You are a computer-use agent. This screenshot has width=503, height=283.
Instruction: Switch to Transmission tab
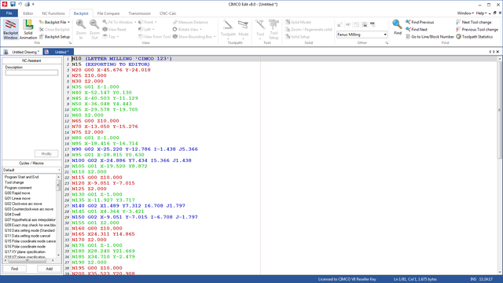(140, 13)
